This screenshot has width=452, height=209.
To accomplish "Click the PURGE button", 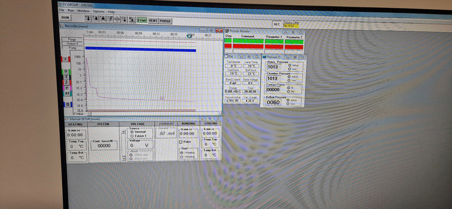I will coord(165,21).
